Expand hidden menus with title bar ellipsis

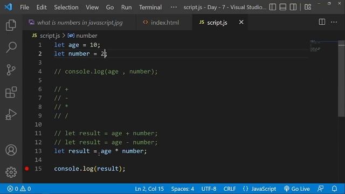point(174,7)
